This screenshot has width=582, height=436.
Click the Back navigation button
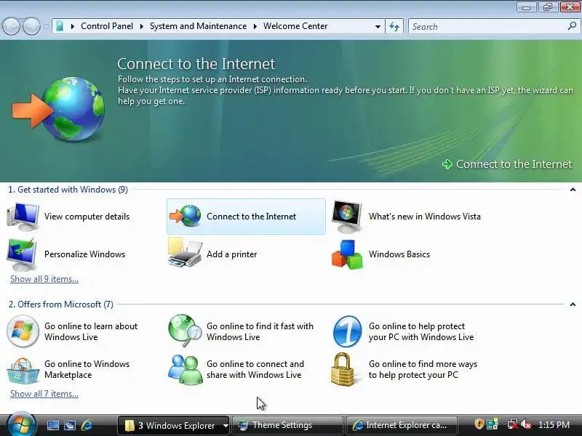11,26
